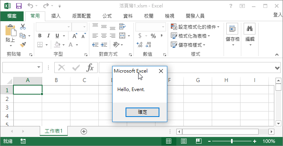
Task: Align text to middle vertically
Action: click(104, 27)
